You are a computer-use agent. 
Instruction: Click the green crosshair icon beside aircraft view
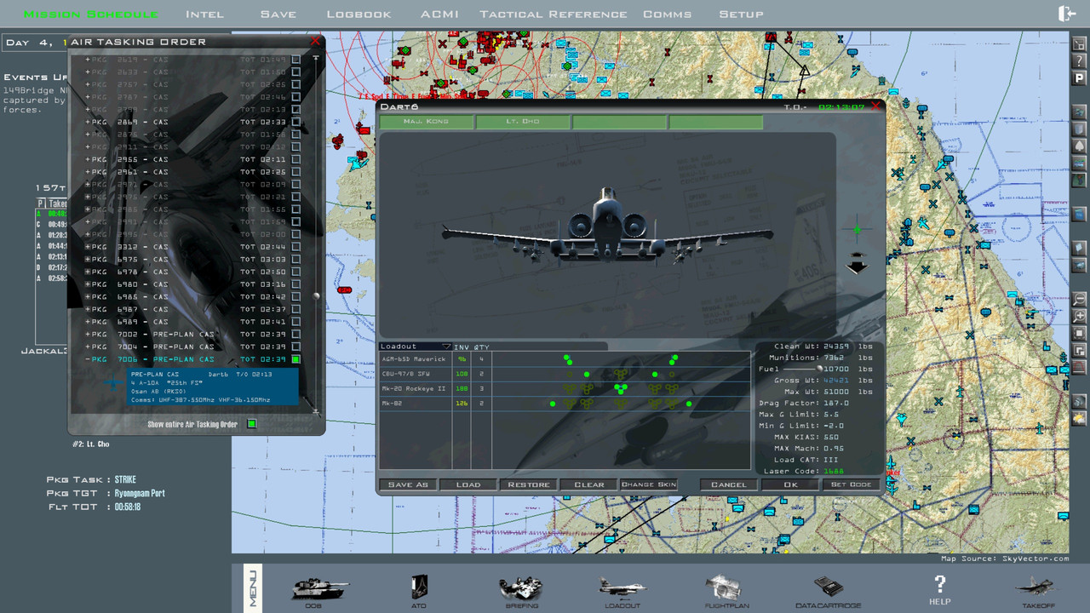pyautogui.click(x=857, y=229)
